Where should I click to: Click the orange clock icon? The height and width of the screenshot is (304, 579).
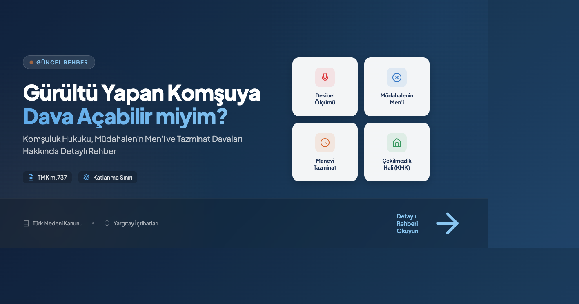[325, 143]
